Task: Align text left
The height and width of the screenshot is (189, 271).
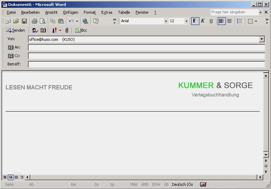Action: (x=222, y=21)
